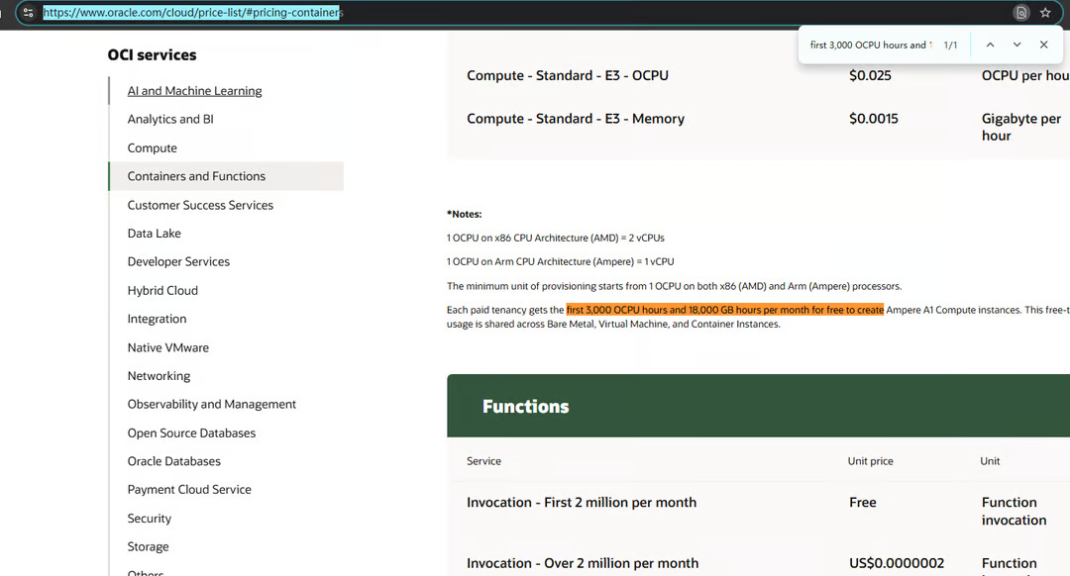Select Containers and Functions in sidebar
The image size is (1070, 576).
(x=226, y=176)
